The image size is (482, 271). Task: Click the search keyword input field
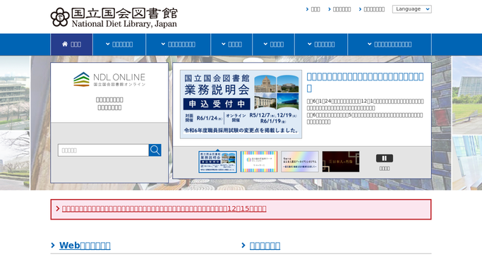(103, 150)
